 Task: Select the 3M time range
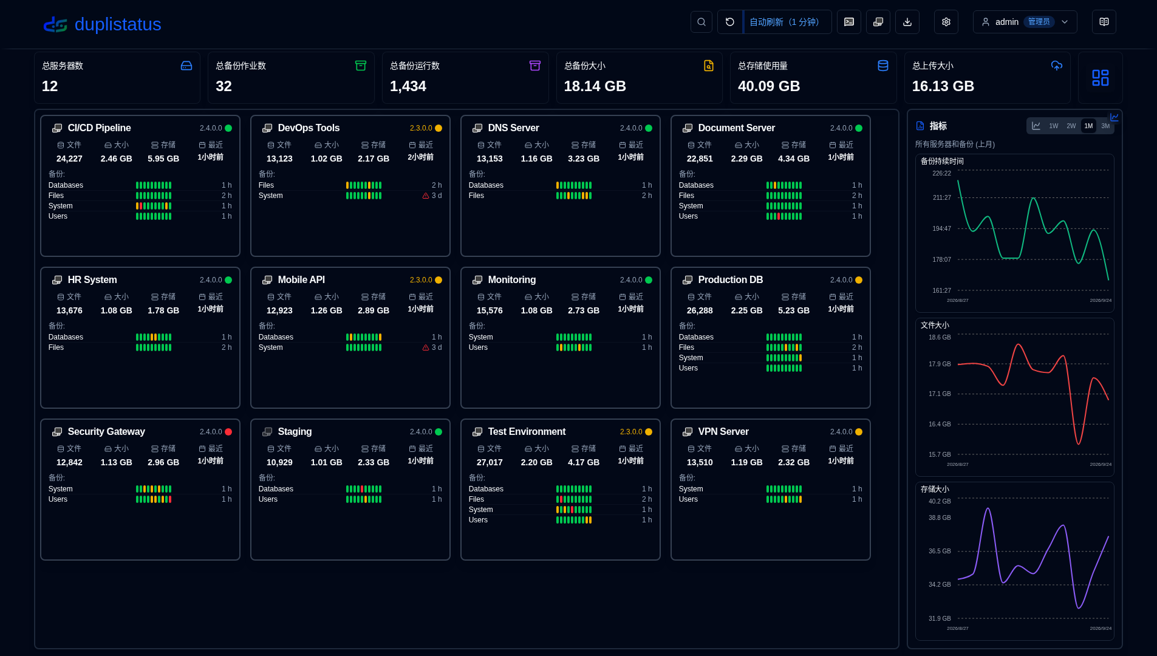(x=1105, y=126)
